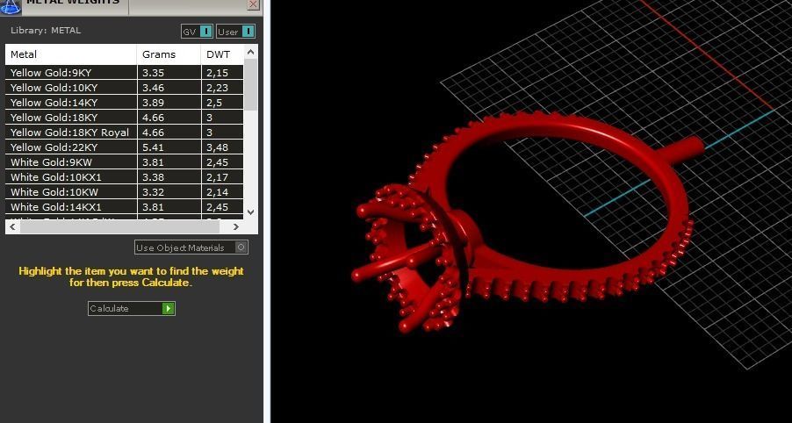The height and width of the screenshot is (423, 792).
Task: Click the green Calculate arrow button
Action: 169,308
